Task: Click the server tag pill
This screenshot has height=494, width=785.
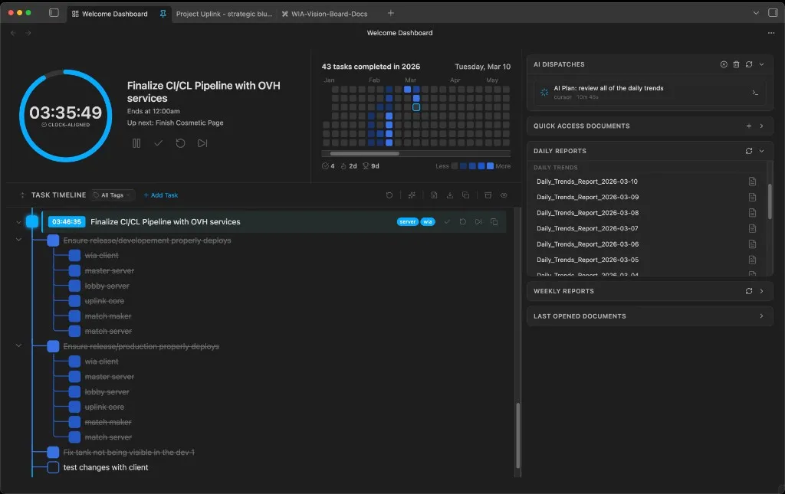Action: click(x=408, y=222)
